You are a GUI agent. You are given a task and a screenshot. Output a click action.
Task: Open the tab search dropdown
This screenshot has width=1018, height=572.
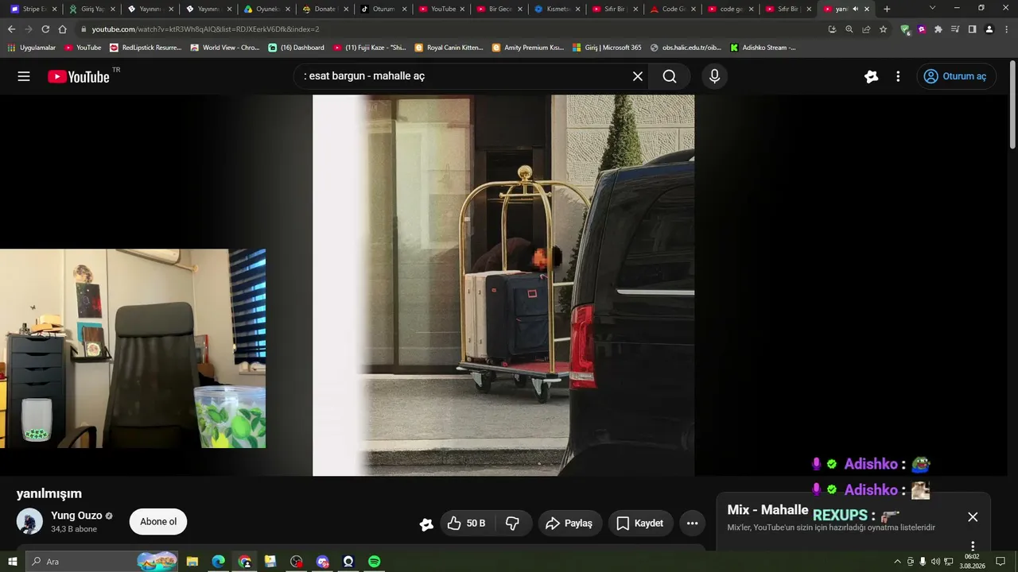point(932,8)
